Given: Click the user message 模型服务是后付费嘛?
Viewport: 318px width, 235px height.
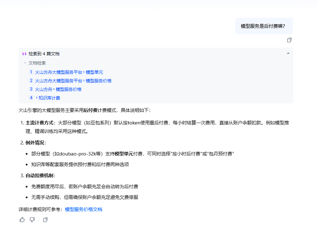Looking at the screenshot, I should pyautogui.click(x=263, y=26).
